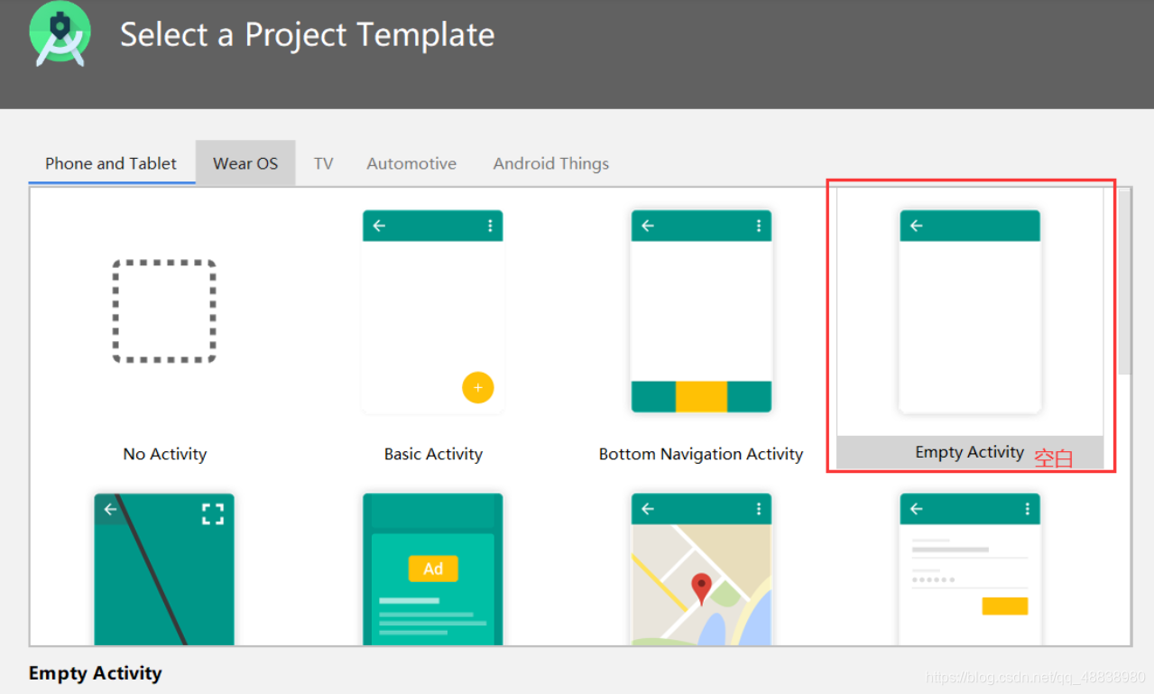Image resolution: width=1154 pixels, height=694 pixels.
Task: Choose the No Activity dashed-square template
Action: pos(164,311)
